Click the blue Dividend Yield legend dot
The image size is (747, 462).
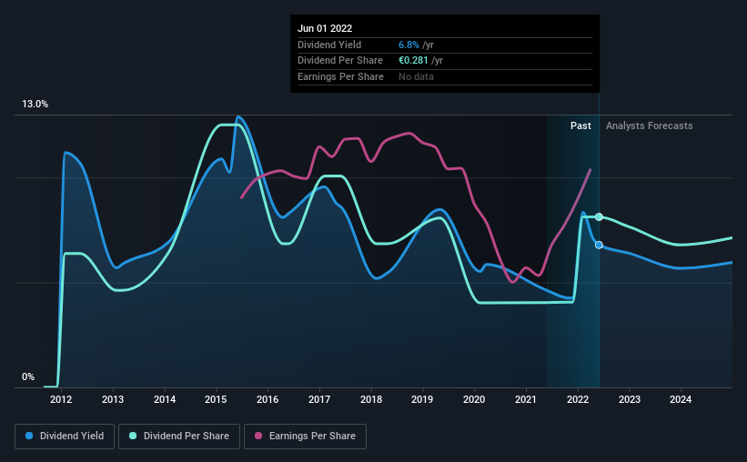tap(29, 436)
